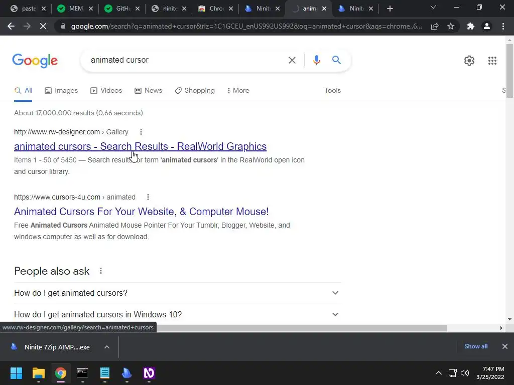Bookmark this page with the star
Image resolution: width=514 pixels, height=385 pixels.
pos(451,26)
